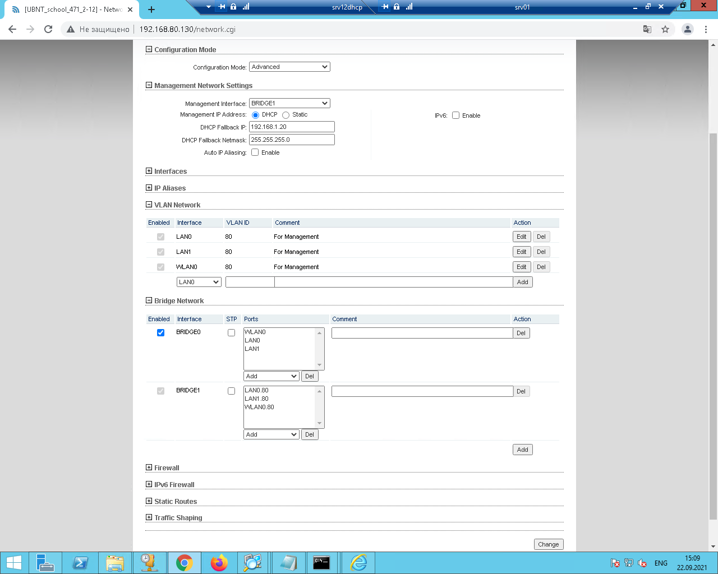Open the Command Prompt taskbar icon

click(x=321, y=563)
